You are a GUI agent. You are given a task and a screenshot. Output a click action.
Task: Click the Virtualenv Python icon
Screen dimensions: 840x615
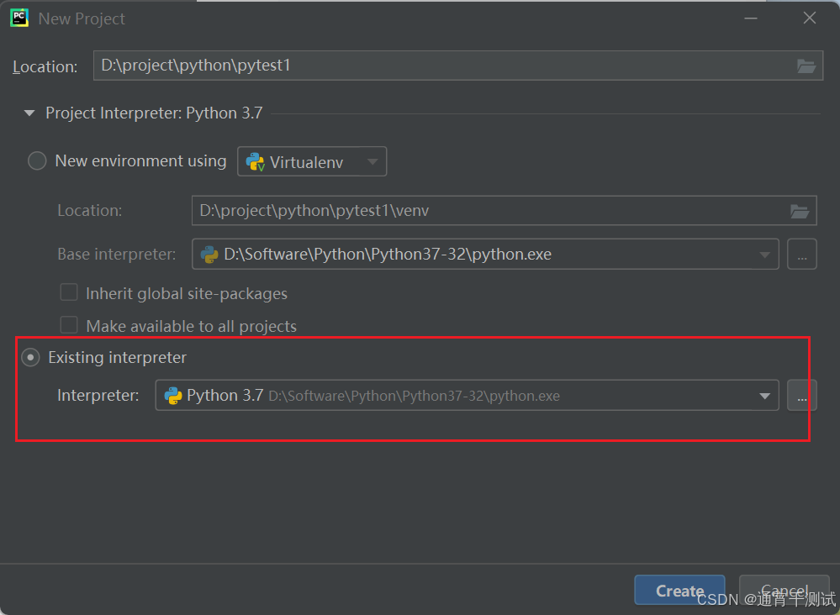click(255, 161)
